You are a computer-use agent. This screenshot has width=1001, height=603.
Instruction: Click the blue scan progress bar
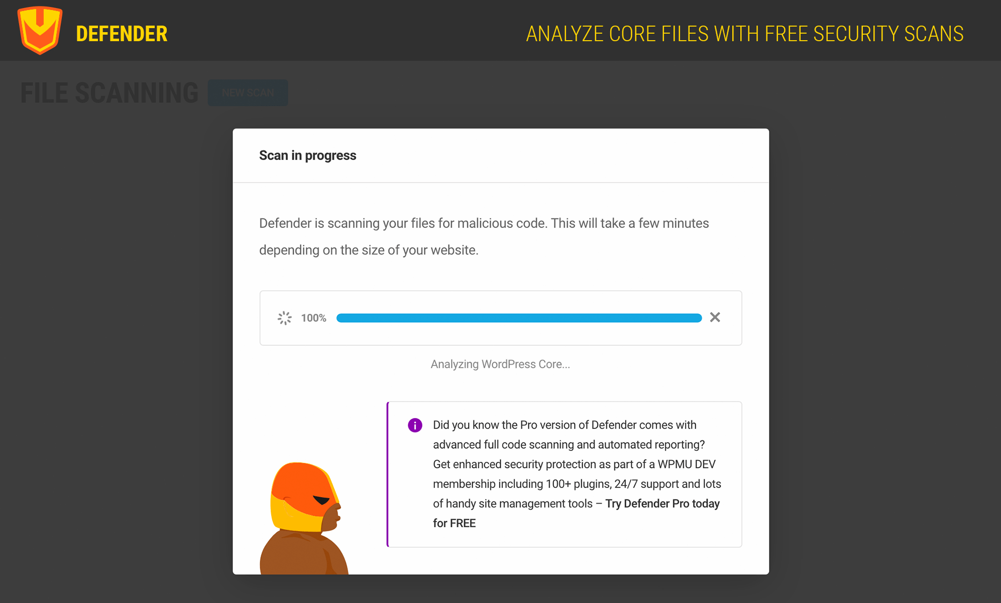(x=519, y=318)
